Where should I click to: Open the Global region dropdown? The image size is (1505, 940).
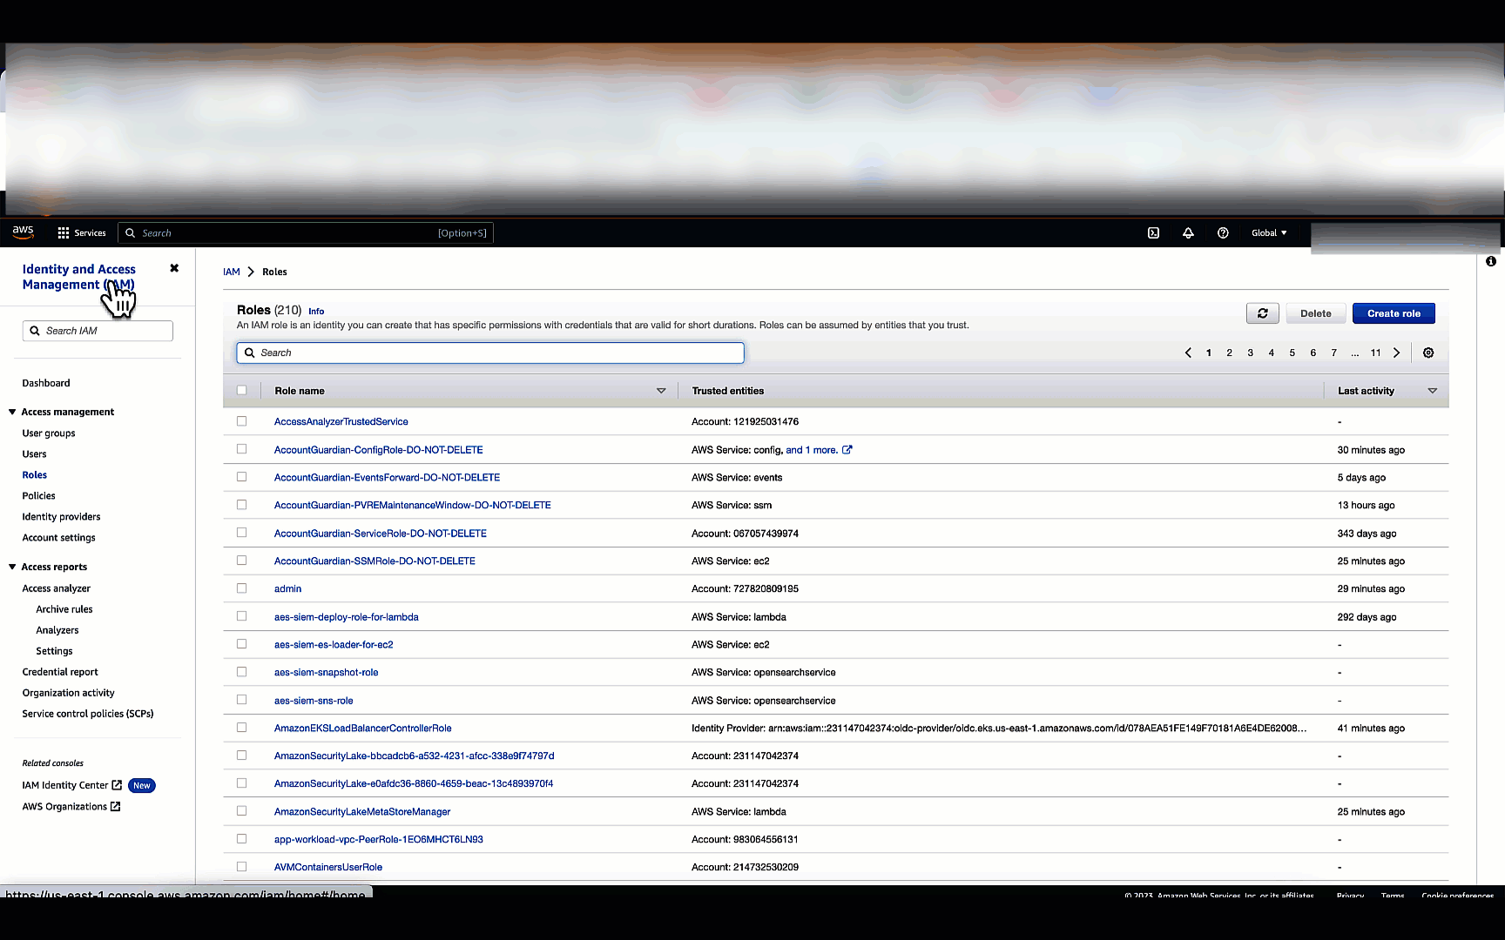tap(1269, 233)
